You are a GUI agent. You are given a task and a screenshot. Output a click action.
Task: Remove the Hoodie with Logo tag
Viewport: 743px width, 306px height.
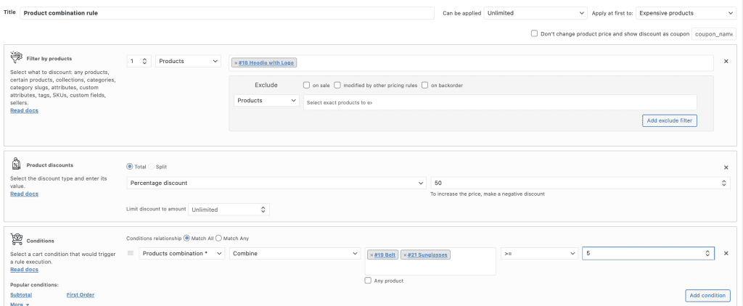(x=236, y=63)
